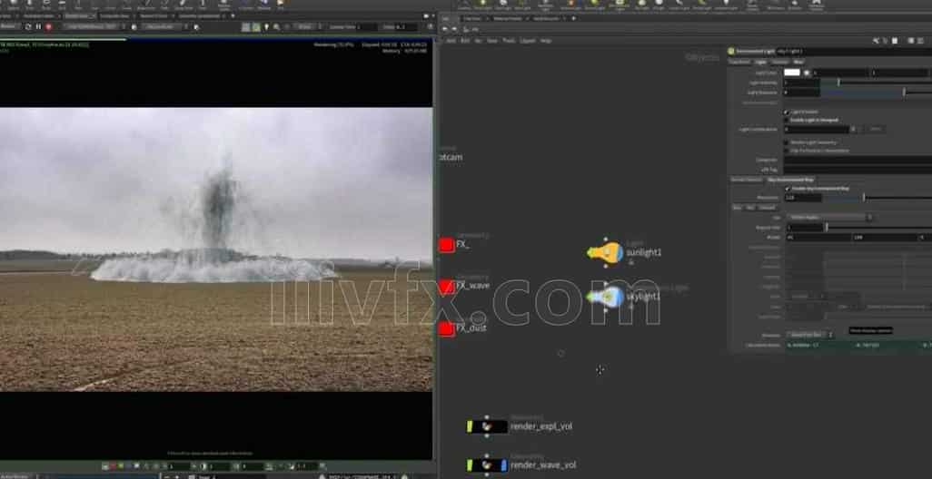Select the Environment Light shelf tool

620,7
